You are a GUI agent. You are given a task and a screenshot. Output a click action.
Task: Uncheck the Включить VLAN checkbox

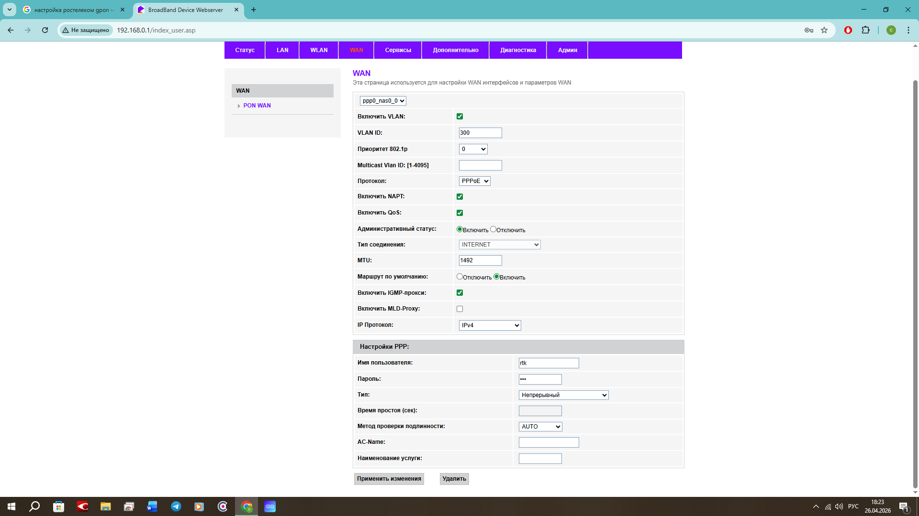click(x=459, y=117)
